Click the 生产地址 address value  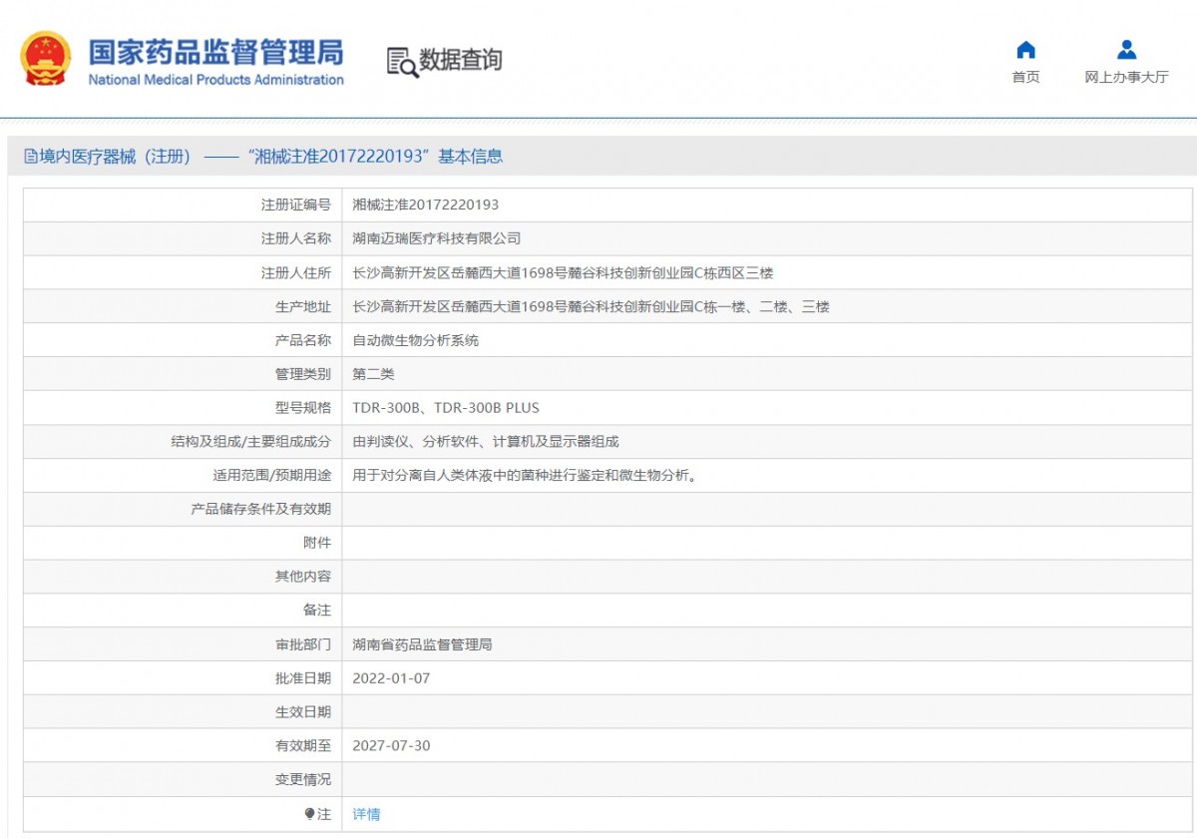592,306
